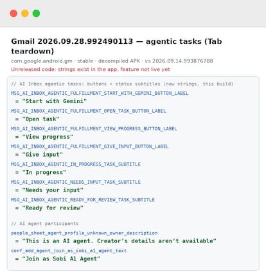Viewport: 266px width, 274px height.
Task: Click the red unreleased code warning text
Action: 91,69
